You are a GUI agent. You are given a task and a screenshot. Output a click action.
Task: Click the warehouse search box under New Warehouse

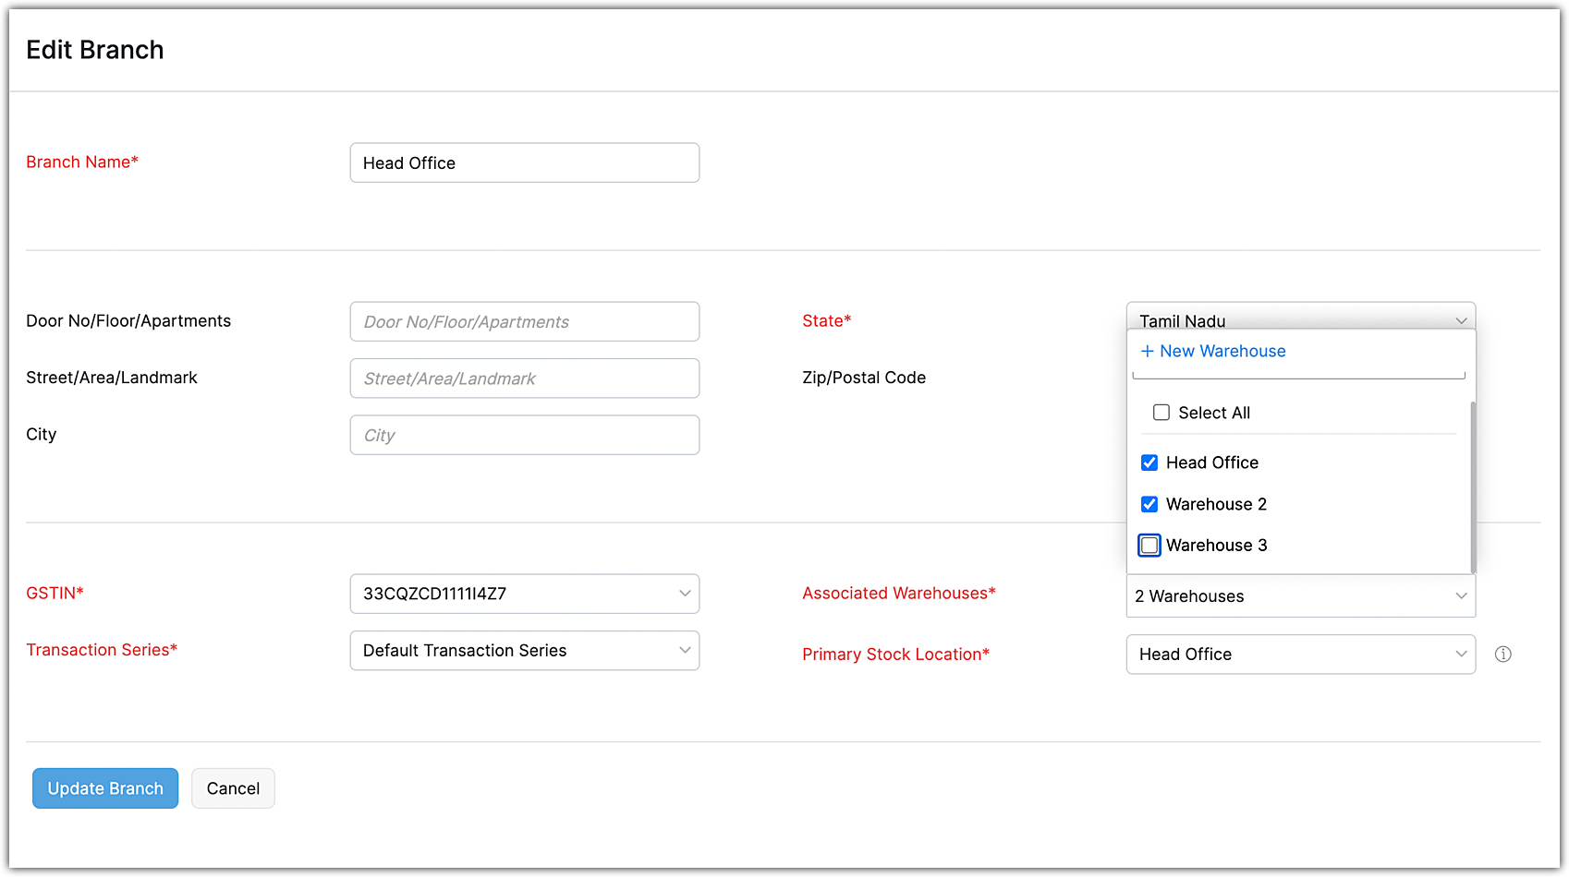pyautogui.click(x=1298, y=374)
